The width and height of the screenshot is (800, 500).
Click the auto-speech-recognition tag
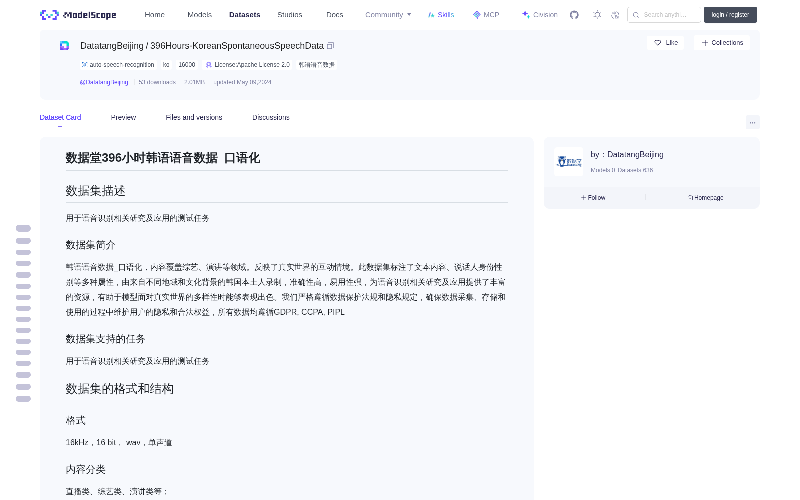pos(118,65)
